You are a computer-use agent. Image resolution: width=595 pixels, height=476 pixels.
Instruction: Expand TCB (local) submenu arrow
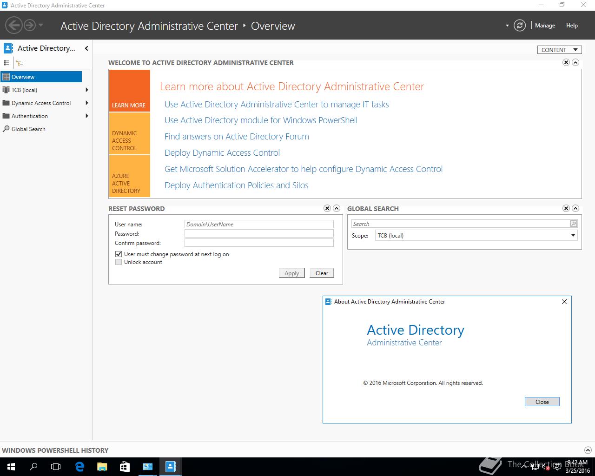[87, 90]
